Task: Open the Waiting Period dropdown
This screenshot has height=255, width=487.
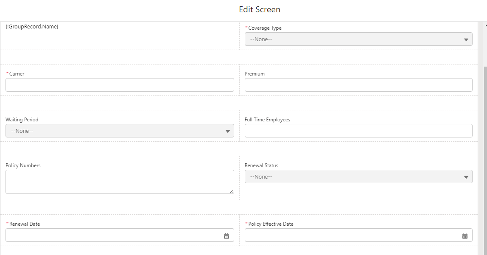Action: click(120, 131)
